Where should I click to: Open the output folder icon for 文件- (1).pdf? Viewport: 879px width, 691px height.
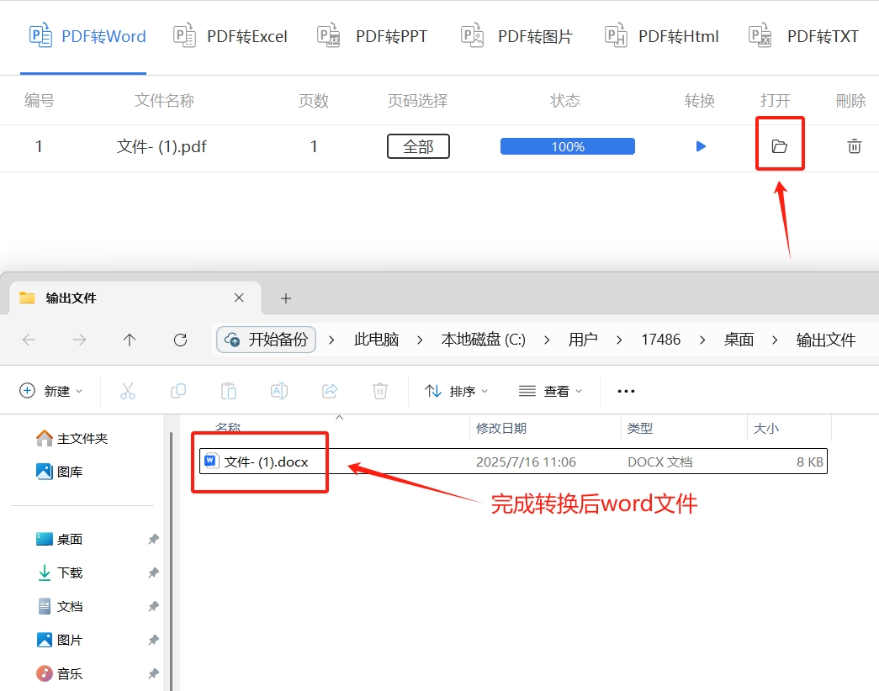[780, 145]
